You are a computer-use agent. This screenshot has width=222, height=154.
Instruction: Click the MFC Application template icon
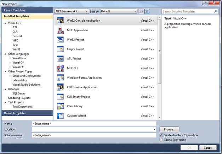point(60,30)
